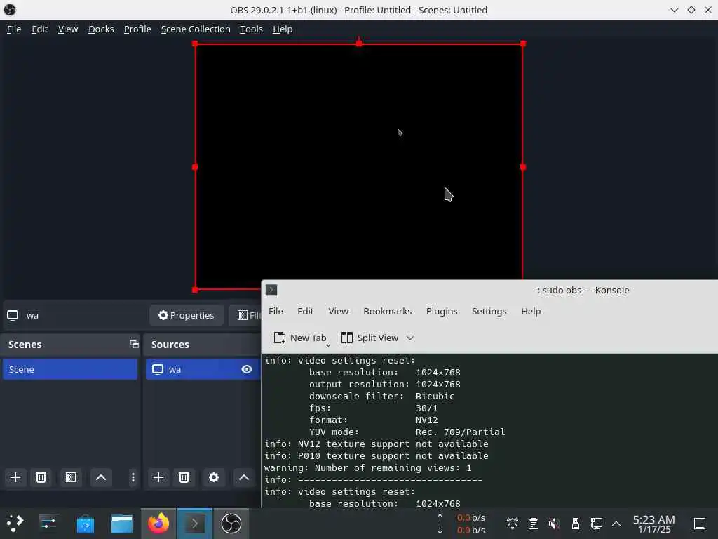This screenshot has width=718, height=539.
Task: Click muted volume icon in tray
Action: 555,524
